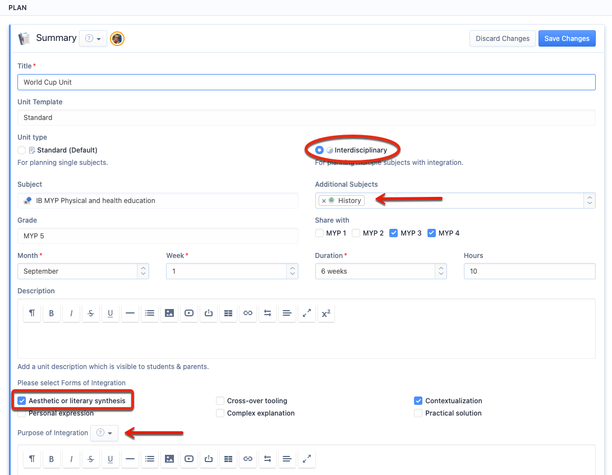Screen dimensions: 612x475
Task: Open the Duration dropdown showing 6 weeks
Action: pyautogui.click(x=380, y=271)
